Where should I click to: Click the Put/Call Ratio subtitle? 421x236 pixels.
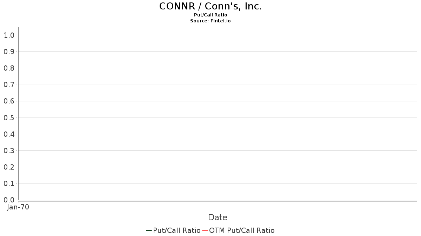[210, 15]
